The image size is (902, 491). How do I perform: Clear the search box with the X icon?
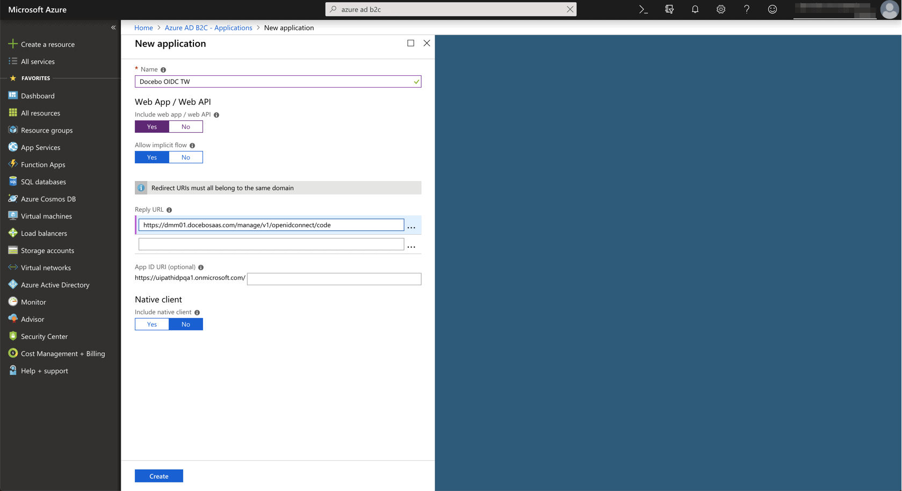(x=570, y=9)
